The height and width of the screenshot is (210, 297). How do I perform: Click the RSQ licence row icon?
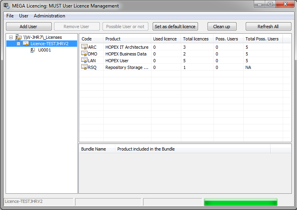tap(84, 67)
